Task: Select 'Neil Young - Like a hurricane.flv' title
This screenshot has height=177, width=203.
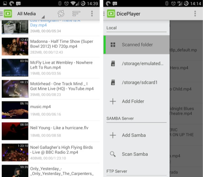Action: [x=59, y=128]
